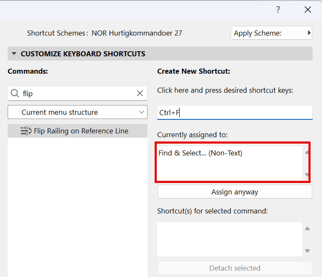Click the Flip Railing command icon
Image resolution: width=322 pixels, height=277 pixels.
26,131
